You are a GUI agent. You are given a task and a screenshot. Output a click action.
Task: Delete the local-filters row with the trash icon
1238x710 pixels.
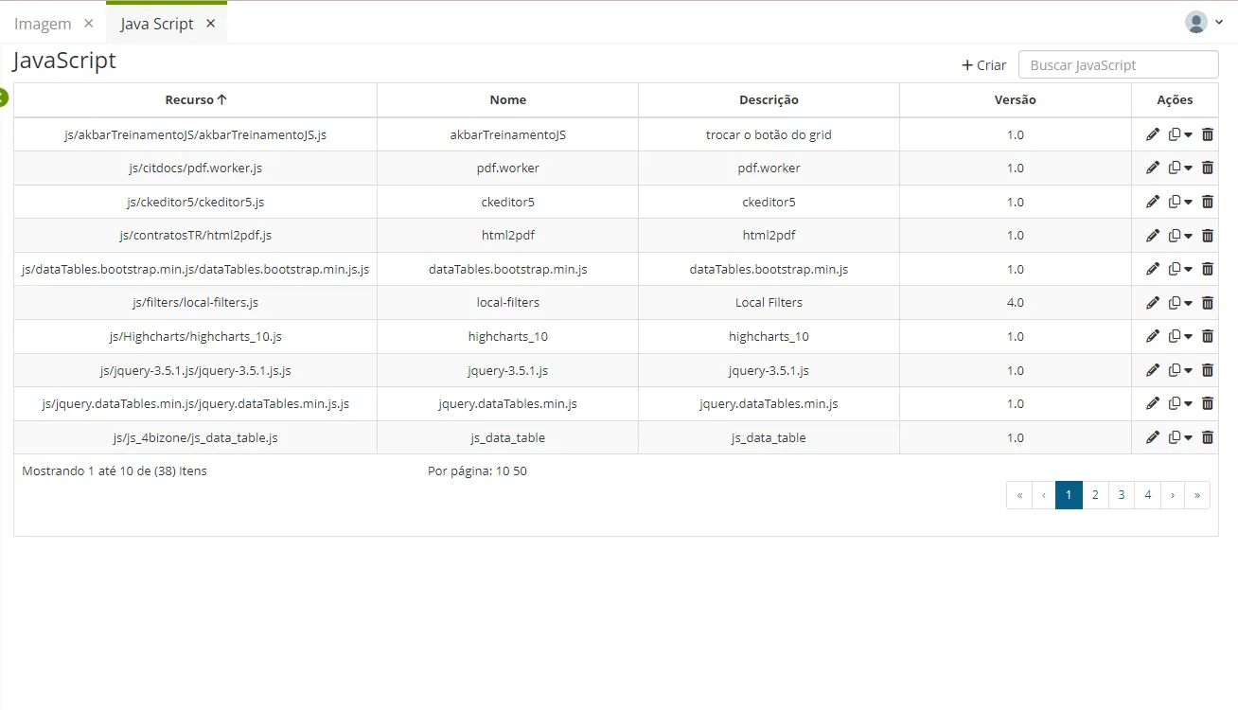tap(1208, 303)
